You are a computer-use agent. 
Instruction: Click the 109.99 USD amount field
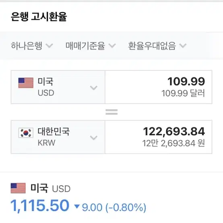(159, 87)
